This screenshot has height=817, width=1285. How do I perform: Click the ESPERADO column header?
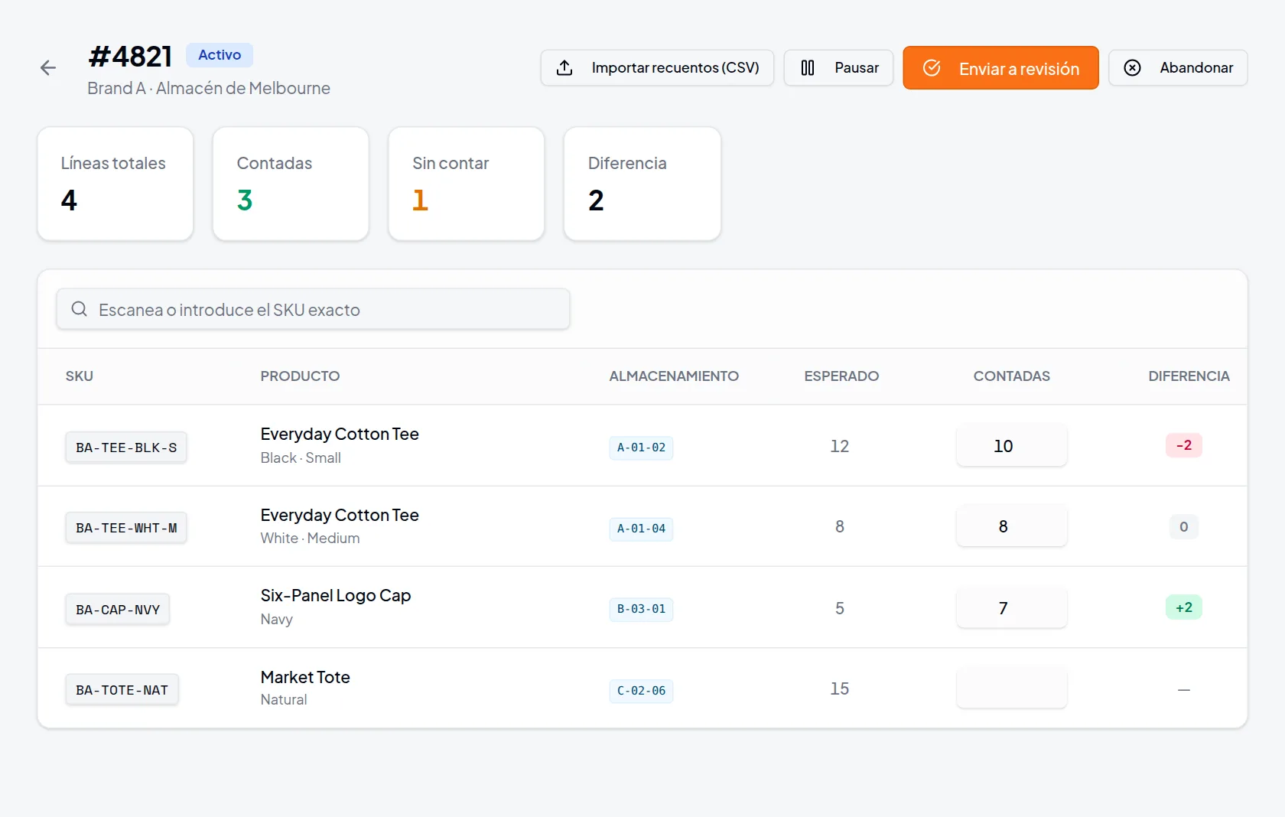[841, 376]
